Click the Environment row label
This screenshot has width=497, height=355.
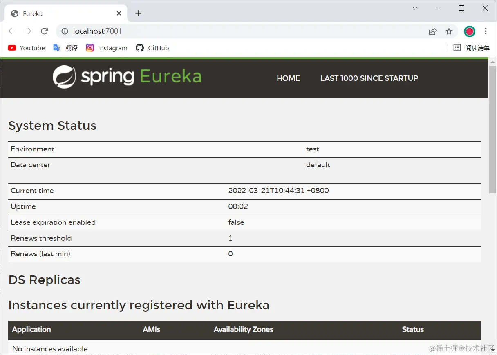pyautogui.click(x=33, y=149)
